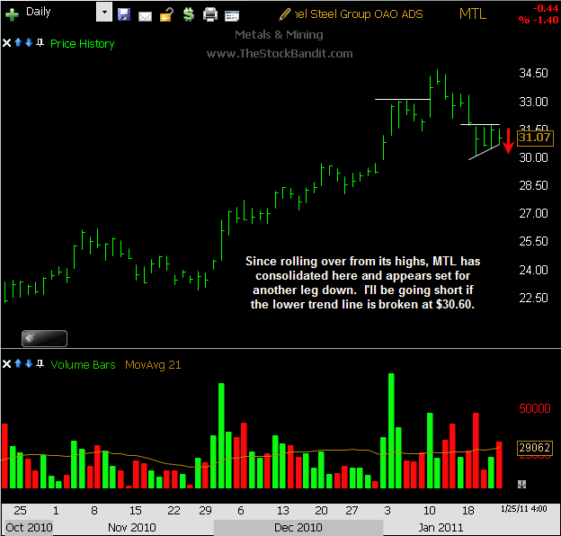Save the chart with floppy disk icon
This screenshot has width=561, height=536.
(124, 14)
